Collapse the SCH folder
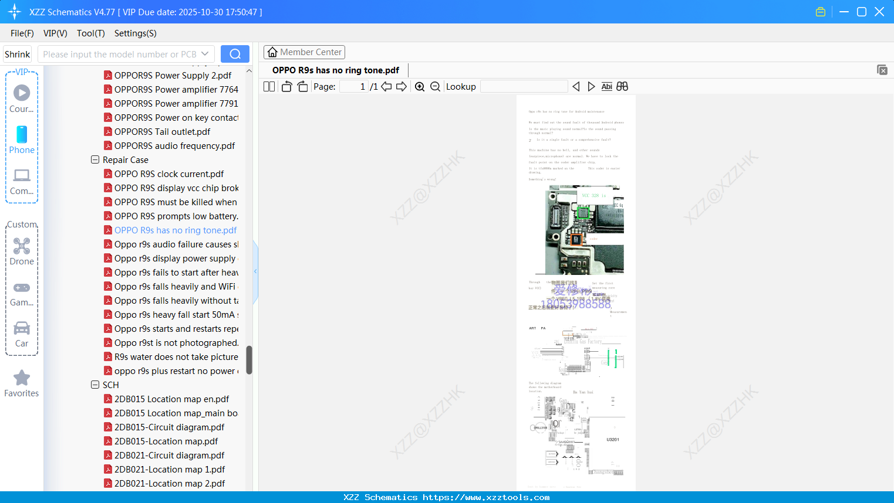This screenshot has height=503, width=894. [95, 385]
